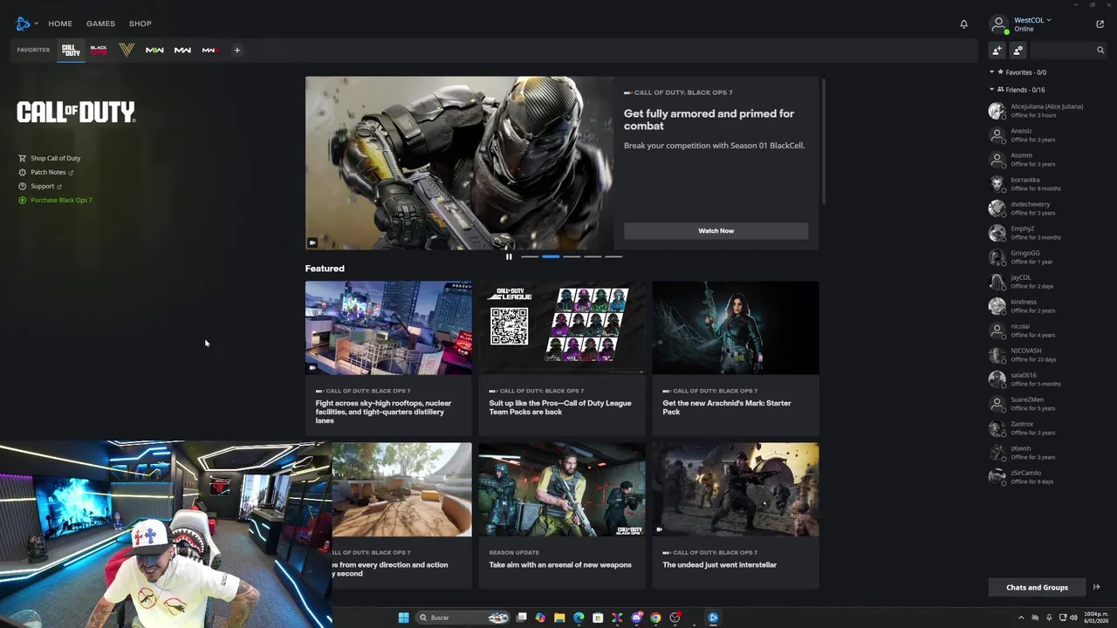Select the Vanguard gold V icon
The width and height of the screenshot is (1117, 628).
pyautogui.click(x=127, y=50)
